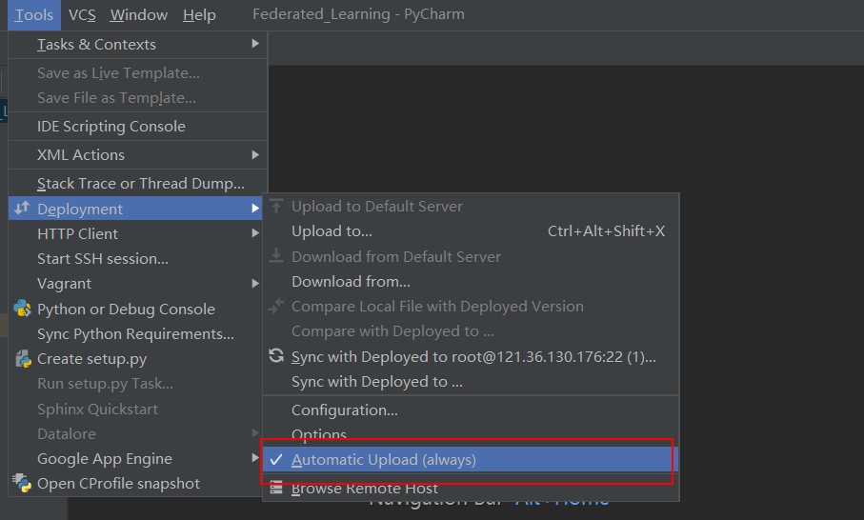Click download icon for Default Server
This screenshot has width=864, height=520.
point(276,256)
